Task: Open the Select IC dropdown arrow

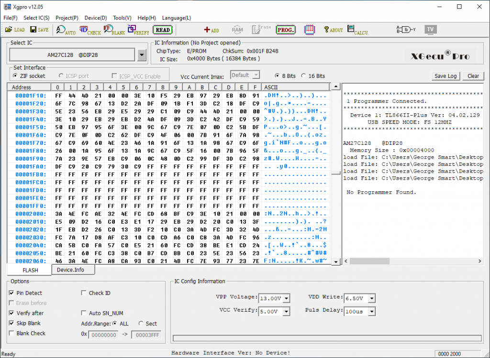Action: click(x=142, y=55)
